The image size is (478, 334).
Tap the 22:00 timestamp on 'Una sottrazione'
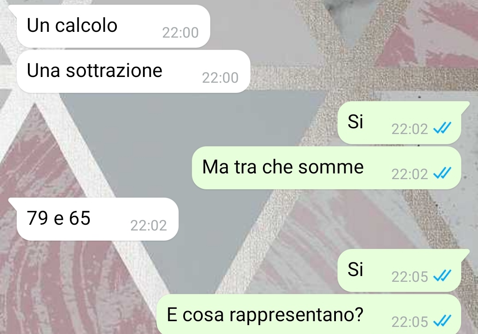click(x=220, y=78)
